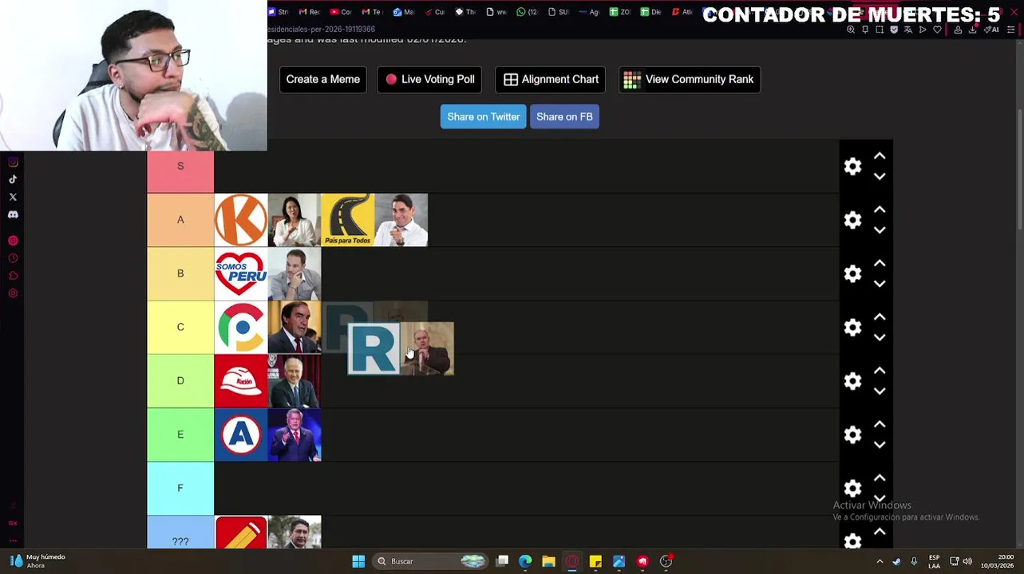This screenshot has height=574, width=1024.
Task: Move tier C row down
Action: point(880,337)
